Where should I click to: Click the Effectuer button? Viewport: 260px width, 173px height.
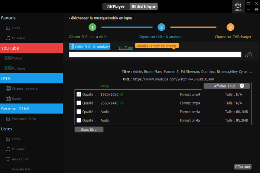point(243,167)
